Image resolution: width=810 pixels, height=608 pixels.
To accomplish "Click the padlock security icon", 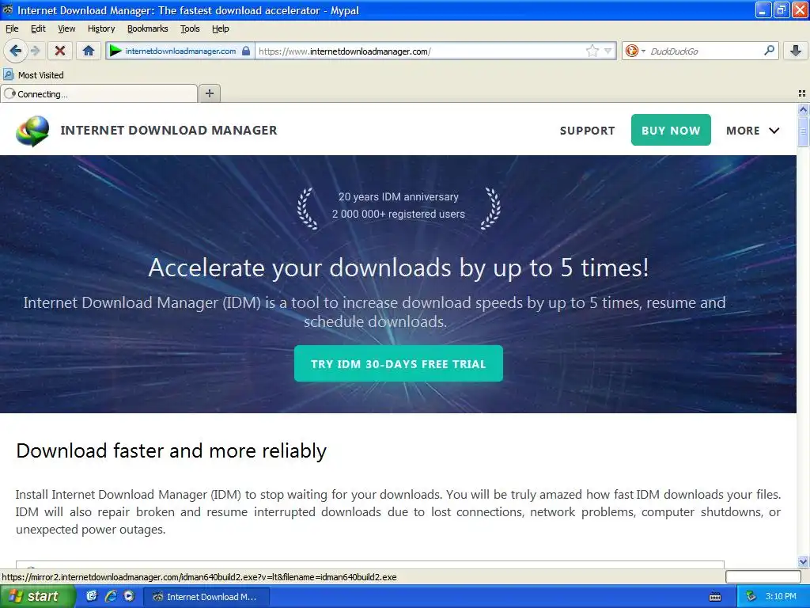I will [246, 51].
